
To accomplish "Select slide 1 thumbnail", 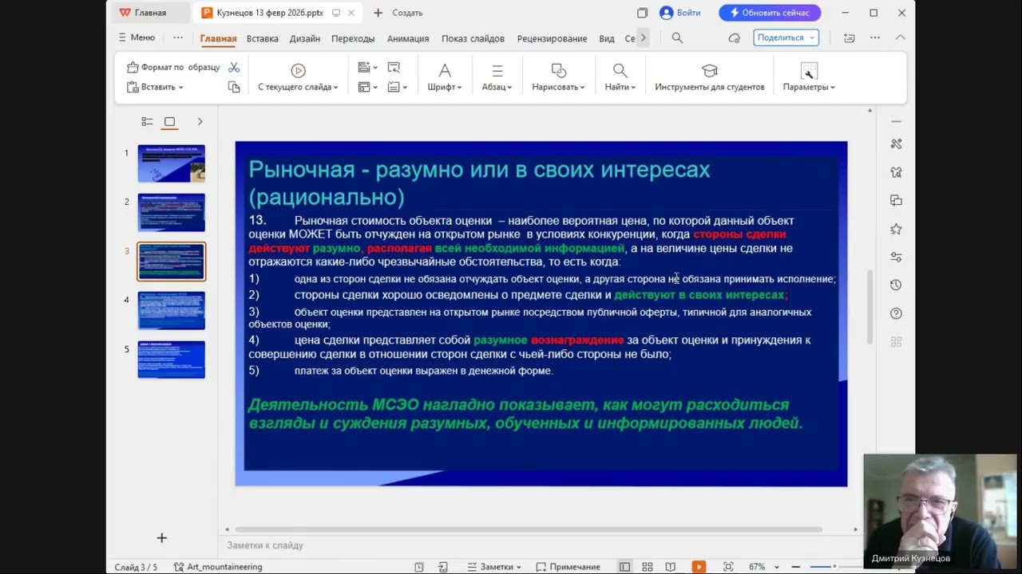I will click(x=171, y=163).
